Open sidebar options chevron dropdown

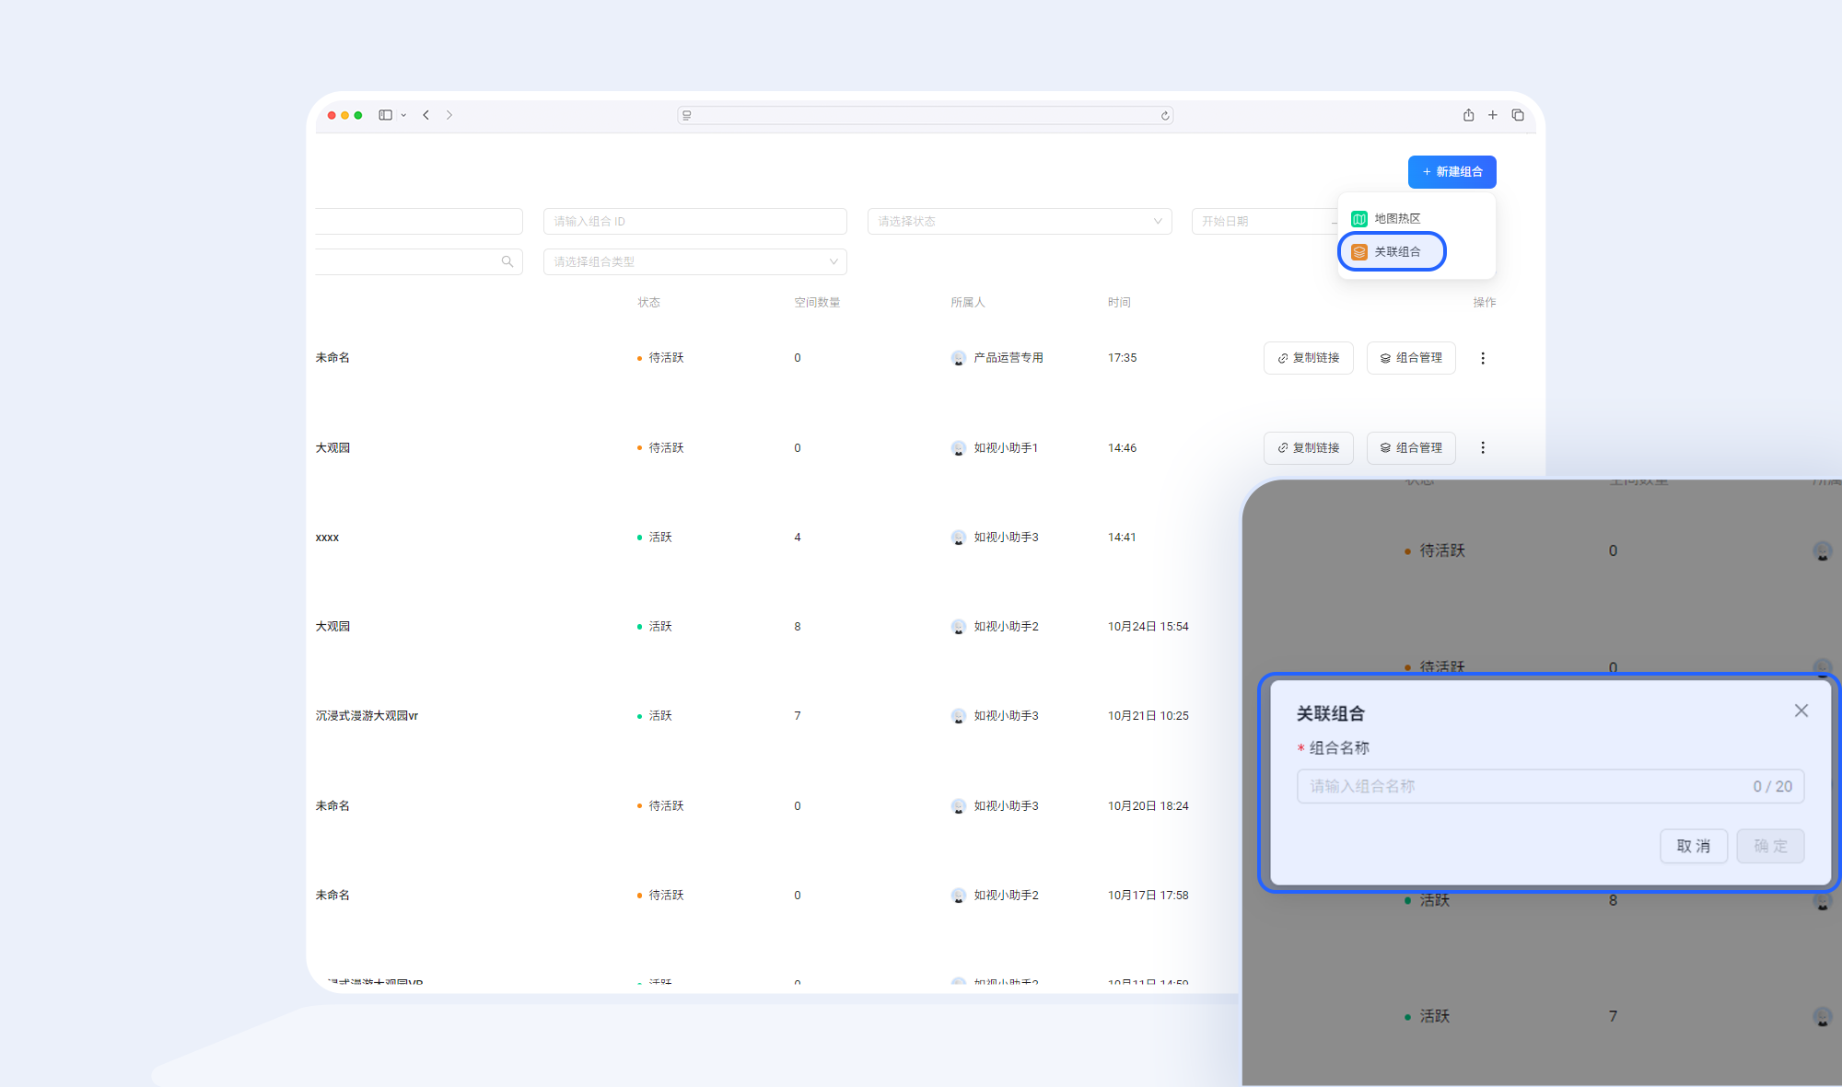pos(403,116)
